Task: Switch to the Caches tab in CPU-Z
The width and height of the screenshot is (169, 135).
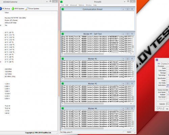Action: 165,64
